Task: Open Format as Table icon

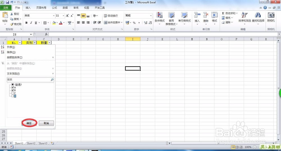Action: pyautogui.click(x=171, y=15)
